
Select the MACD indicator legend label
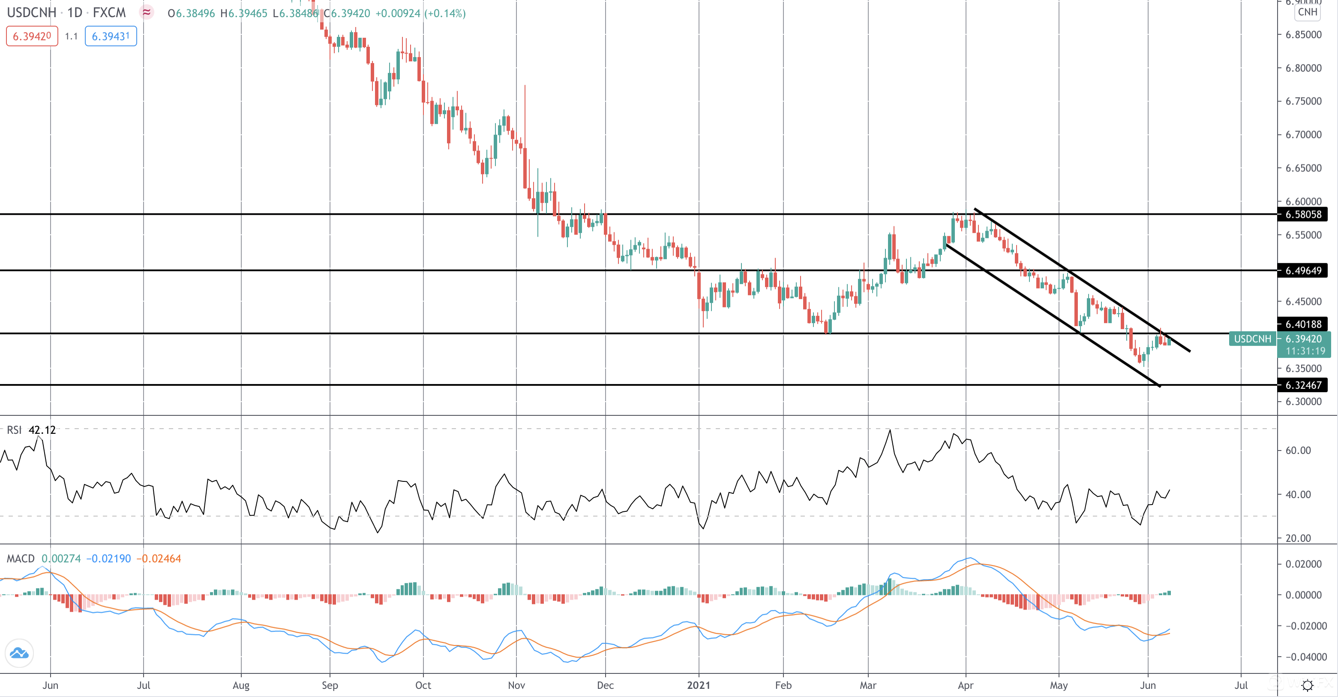pos(20,558)
